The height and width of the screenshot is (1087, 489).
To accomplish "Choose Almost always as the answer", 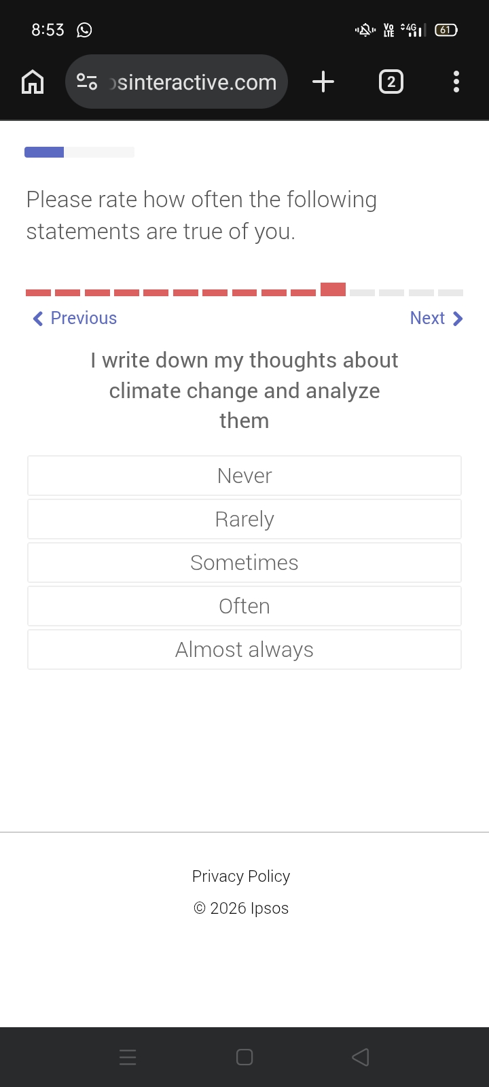I will 244,649.
